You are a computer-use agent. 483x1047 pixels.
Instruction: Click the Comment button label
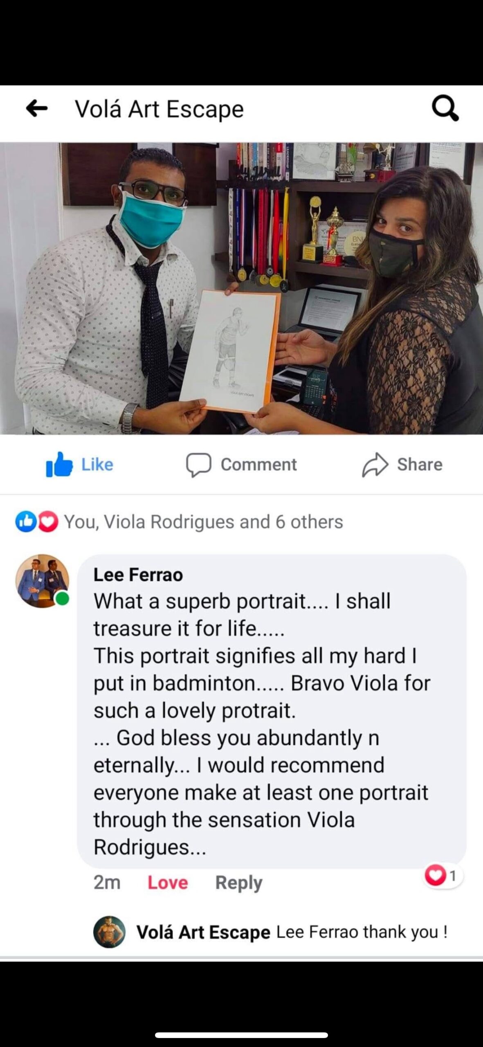(x=259, y=465)
